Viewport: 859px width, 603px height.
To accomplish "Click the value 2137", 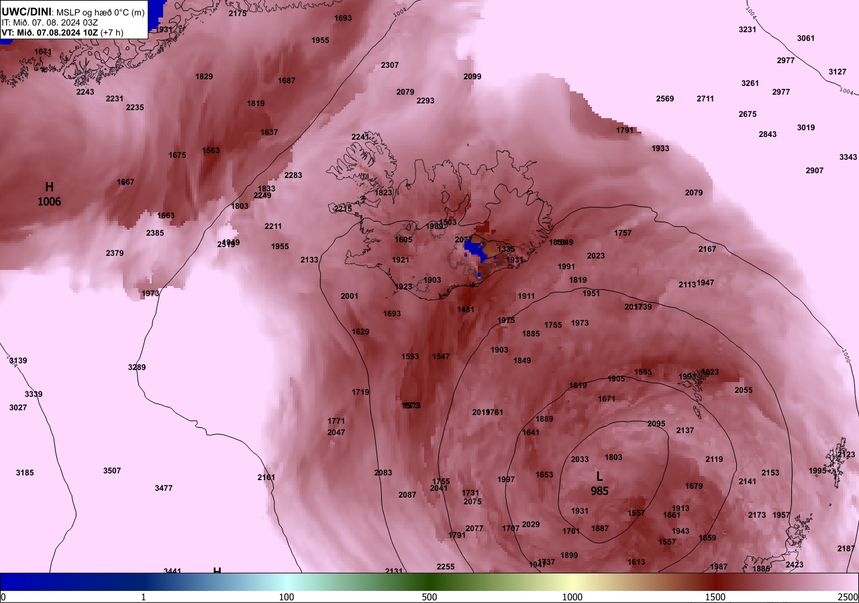I will 685,430.
